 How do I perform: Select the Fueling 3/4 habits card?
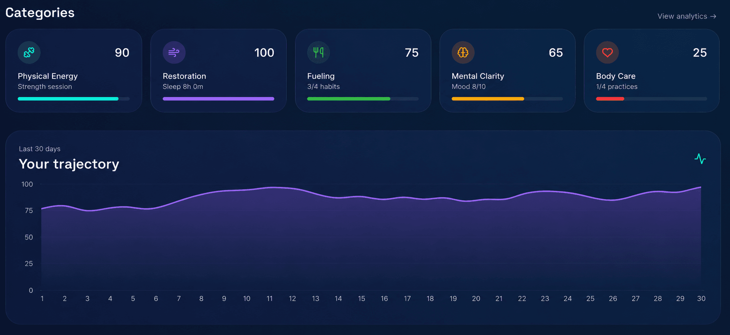[363, 71]
